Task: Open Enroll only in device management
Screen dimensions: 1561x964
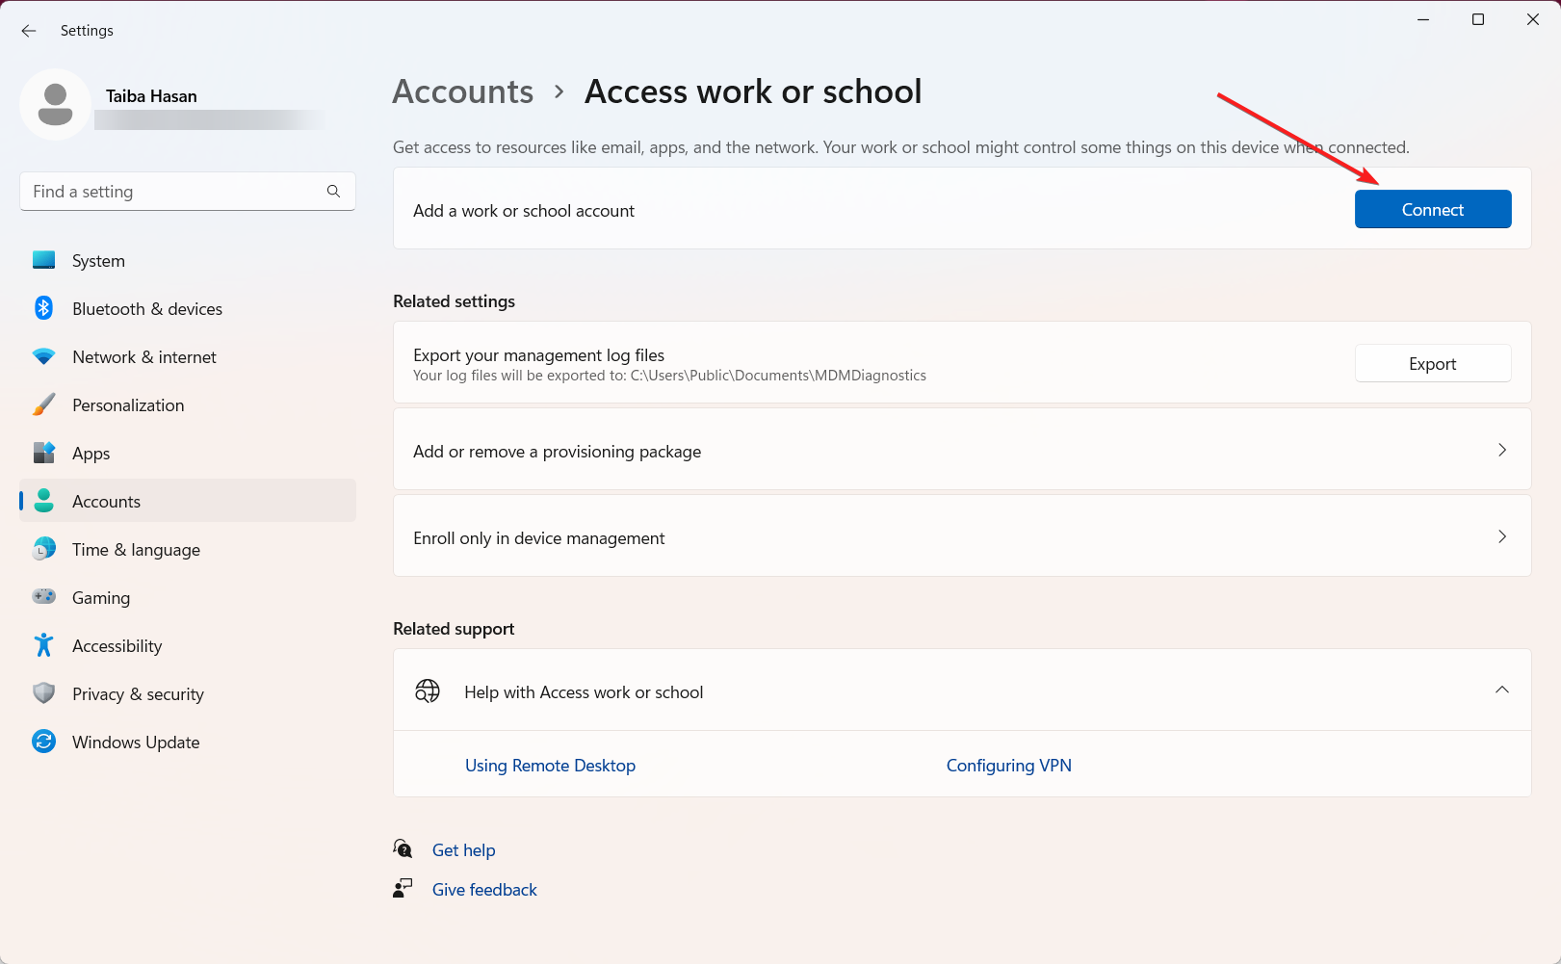Action: click(x=961, y=536)
